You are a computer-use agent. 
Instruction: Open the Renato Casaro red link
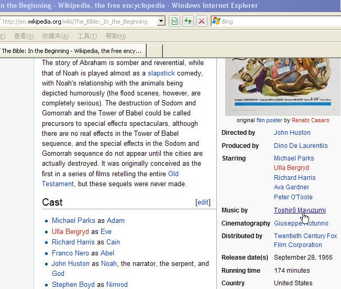tap(310, 120)
